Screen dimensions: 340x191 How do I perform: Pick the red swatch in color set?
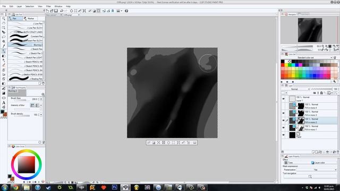pyautogui.click(x=283, y=65)
